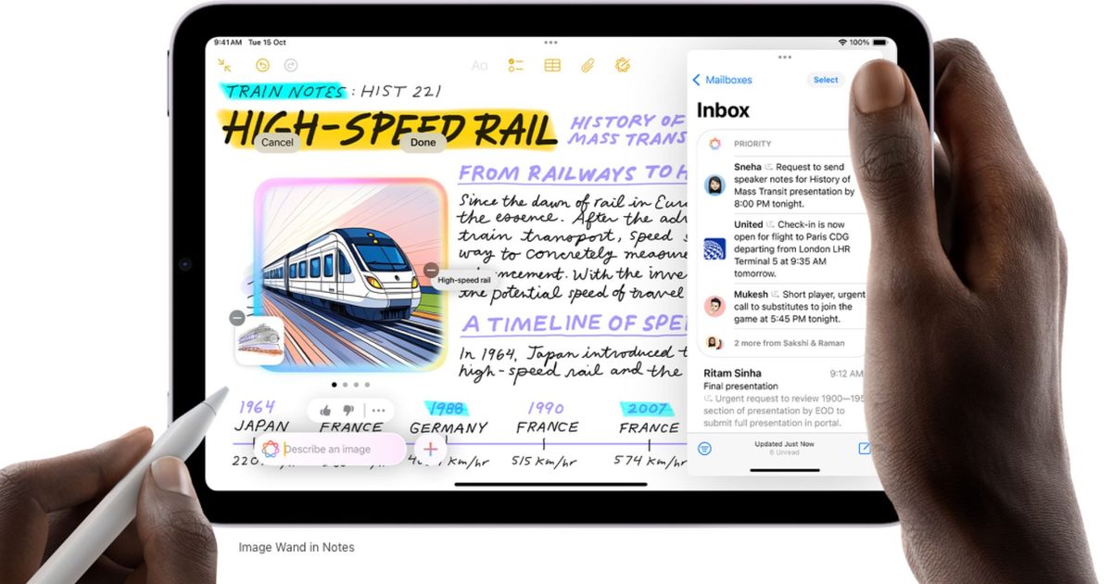This screenshot has height=584, width=1112.
Task: Open Sneha's priority email
Action: [x=782, y=185]
